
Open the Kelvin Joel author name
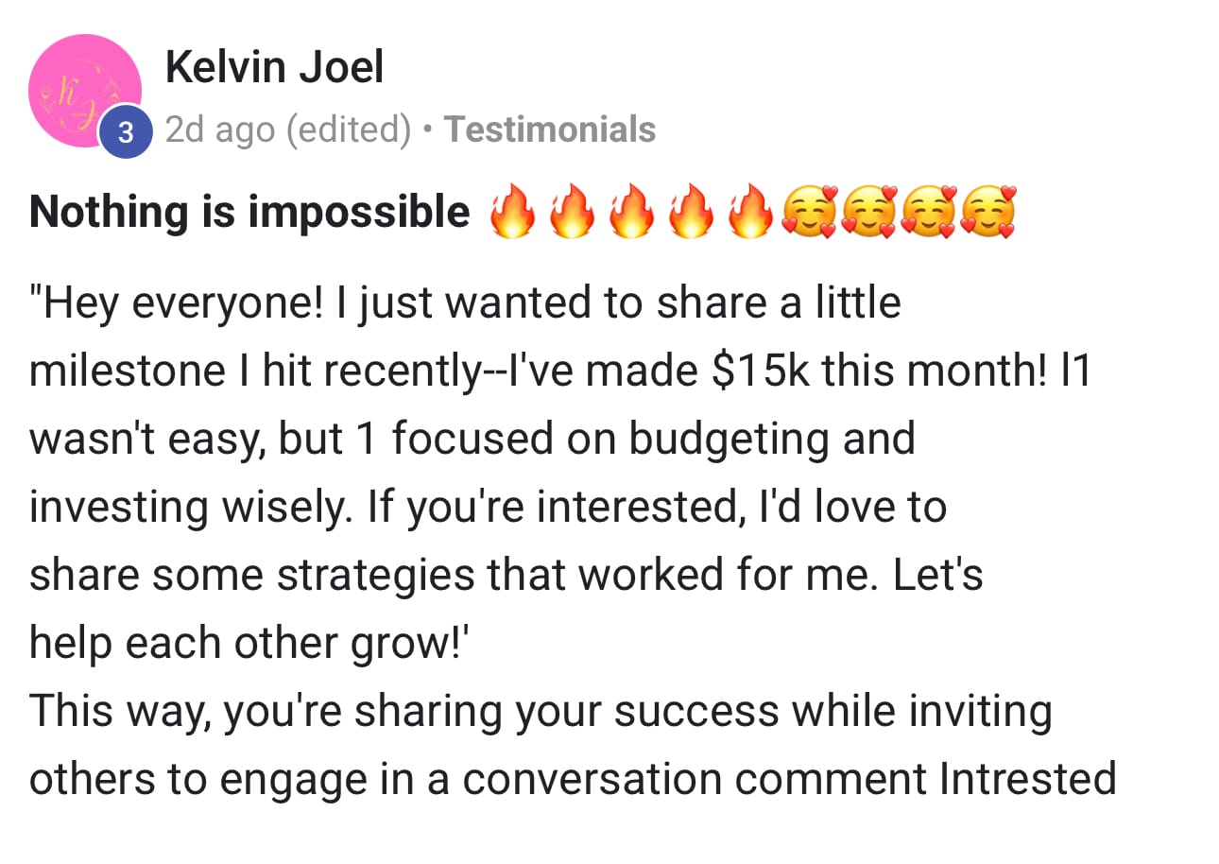point(274,68)
